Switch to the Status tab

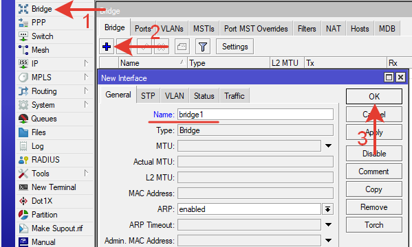pos(204,96)
